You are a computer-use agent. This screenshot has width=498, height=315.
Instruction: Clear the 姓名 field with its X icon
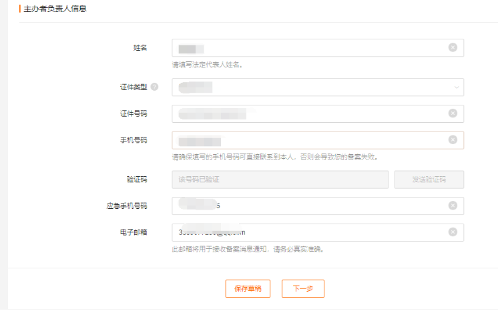[453, 47]
